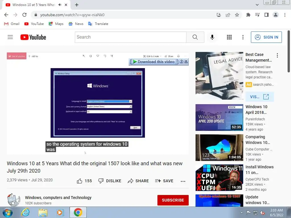The width and height of the screenshot is (291, 218).
Task: Click the channel avatar image
Action: 14,200
